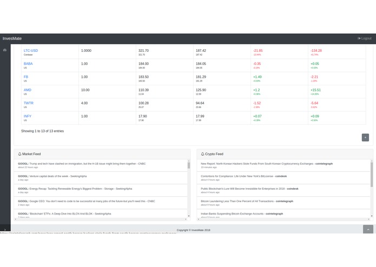The width and height of the screenshot is (376, 267).
Task: Click the Copyright InvesMate 2018 footer text
Action: click(194, 230)
